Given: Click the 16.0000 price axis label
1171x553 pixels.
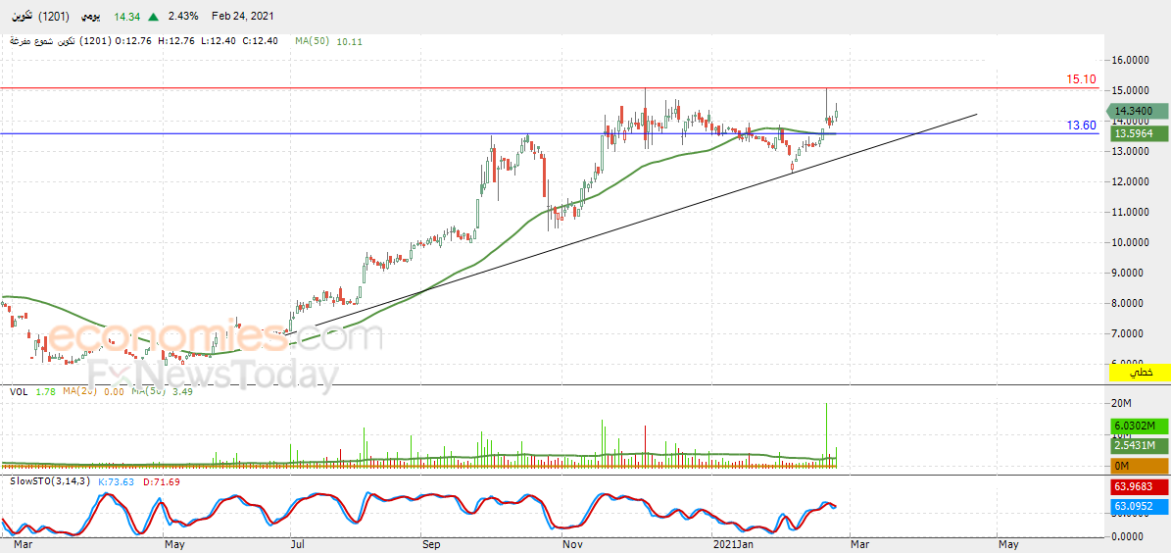Looking at the screenshot, I should pos(1132,60).
